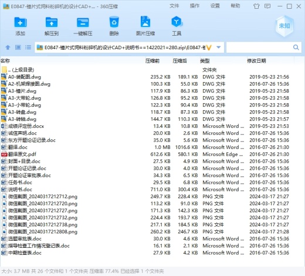
Task: Switch to icon view mode
Action: (18, 47)
